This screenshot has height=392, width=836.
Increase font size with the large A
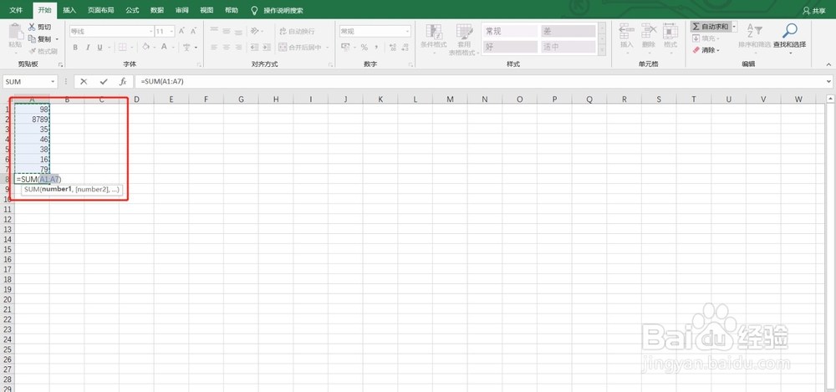pos(181,32)
